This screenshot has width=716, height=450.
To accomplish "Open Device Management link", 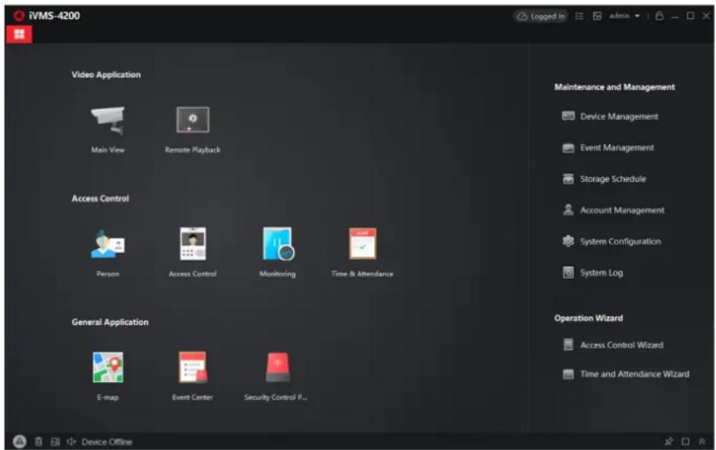I will [x=619, y=116].
